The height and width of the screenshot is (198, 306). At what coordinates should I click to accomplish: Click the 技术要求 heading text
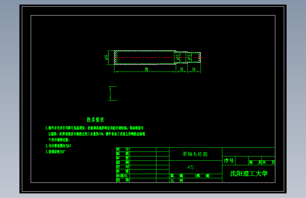[x=95, y=120]
